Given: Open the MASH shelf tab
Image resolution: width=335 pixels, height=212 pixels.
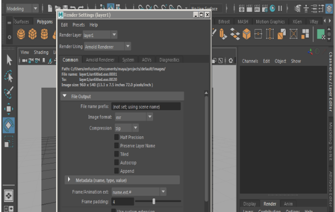Looking at the screenshot, I should click(243, 22).
